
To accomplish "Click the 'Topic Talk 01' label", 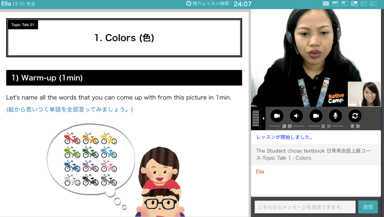I will (23, 25).
